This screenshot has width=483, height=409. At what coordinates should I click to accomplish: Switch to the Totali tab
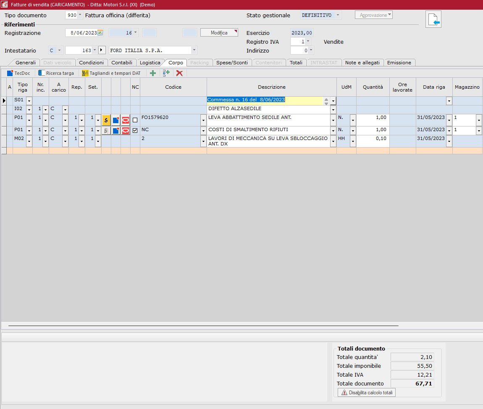(296, 63)
